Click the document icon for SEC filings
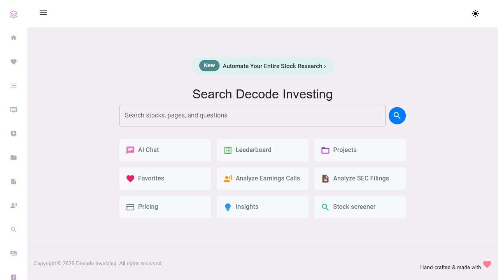This screenshot has height=280, width=498. point(14,181)
